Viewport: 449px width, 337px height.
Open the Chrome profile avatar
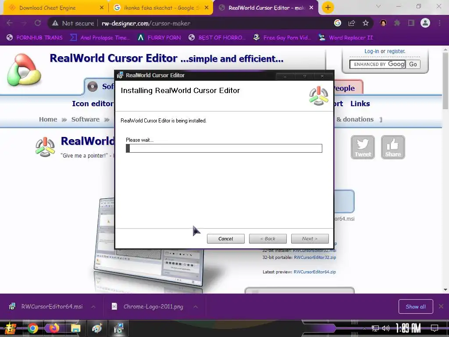click(x=425, y=23)
